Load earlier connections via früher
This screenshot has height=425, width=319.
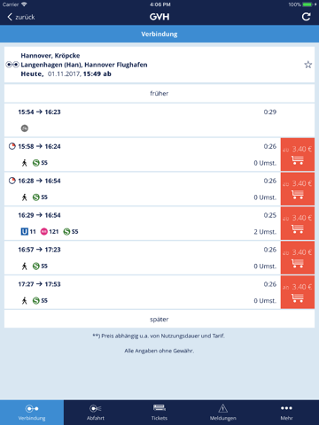click(159, 94)
